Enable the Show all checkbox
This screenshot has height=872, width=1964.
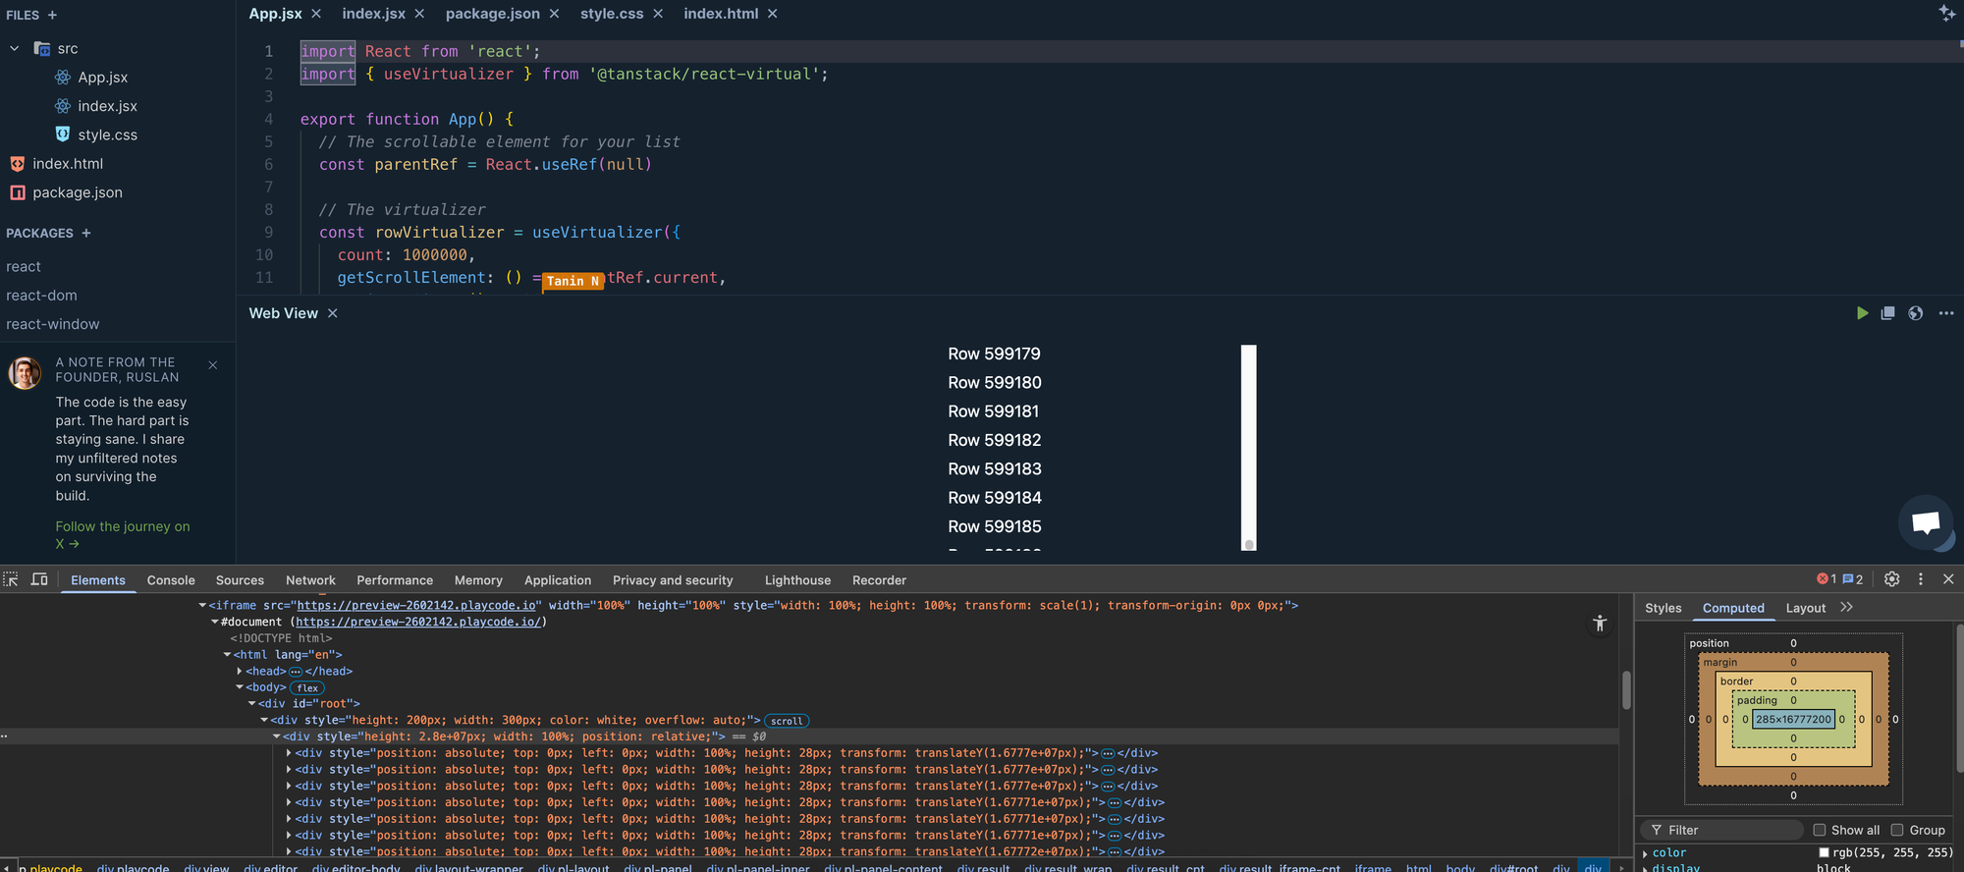point(1819,830)
